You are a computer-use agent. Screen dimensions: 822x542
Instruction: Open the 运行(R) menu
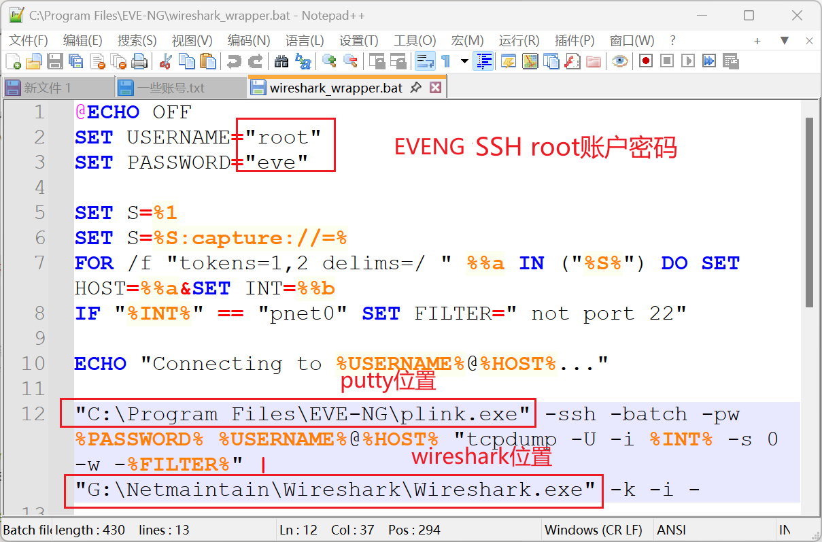pos(519,40)
